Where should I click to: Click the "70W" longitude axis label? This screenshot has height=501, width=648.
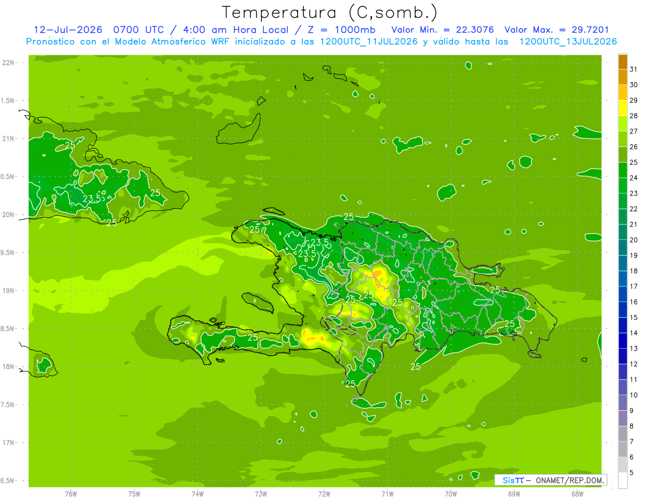click(x=451, y=494)
